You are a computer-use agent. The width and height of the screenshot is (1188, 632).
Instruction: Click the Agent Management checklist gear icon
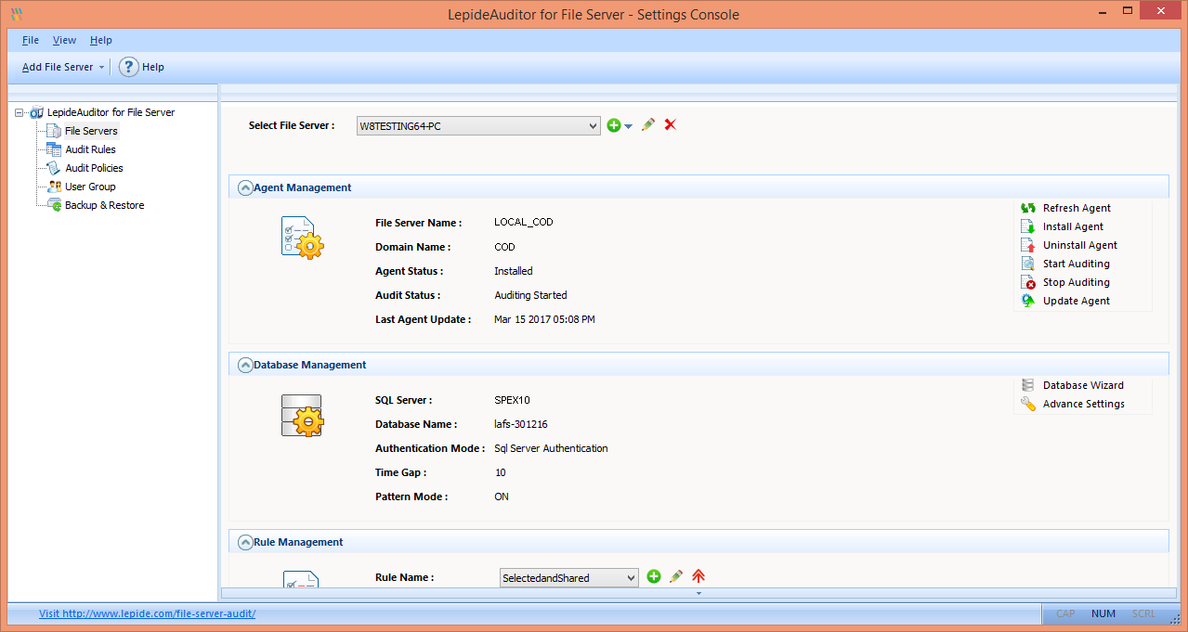coord(302,238)
